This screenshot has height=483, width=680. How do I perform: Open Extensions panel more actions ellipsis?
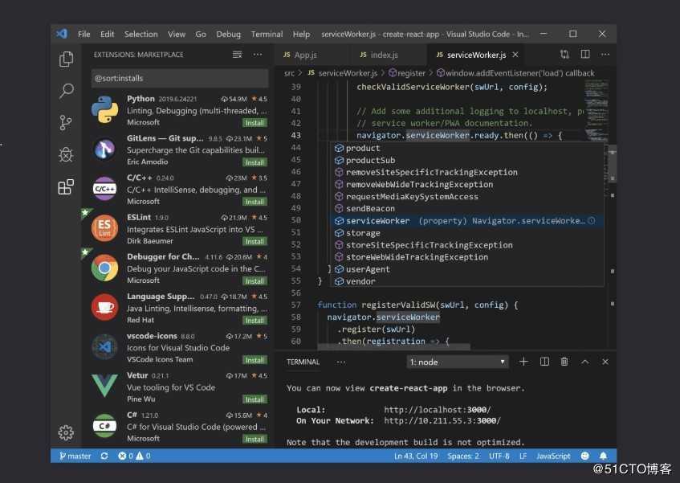coord(258,55)
